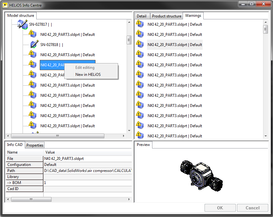Click the Configuration property name cell
This screenshot has width=273, height=217.
[24, 165]
